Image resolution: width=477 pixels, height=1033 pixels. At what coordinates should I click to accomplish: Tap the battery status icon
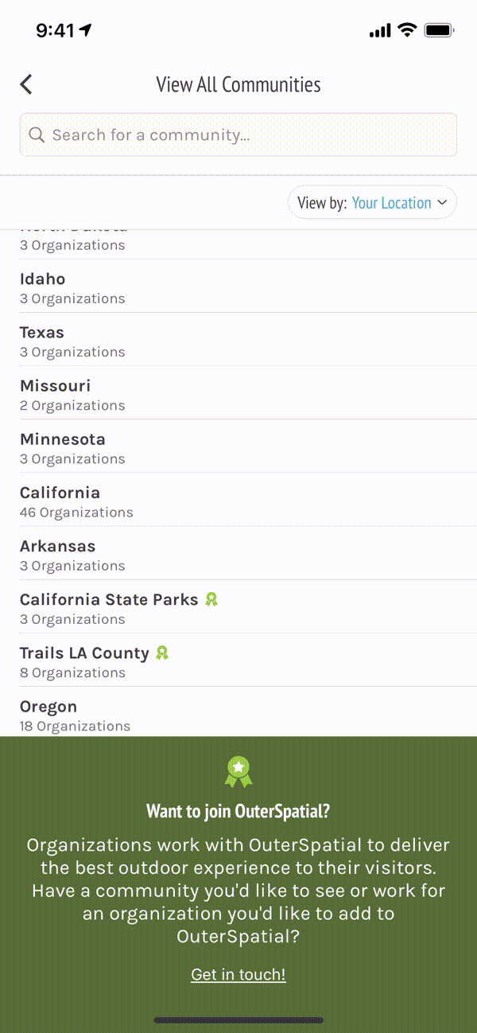pyautogui.click(x=439, y=30)
